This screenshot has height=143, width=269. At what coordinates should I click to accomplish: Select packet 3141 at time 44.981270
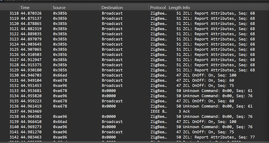pyautogui.click(x=134, y=132)
